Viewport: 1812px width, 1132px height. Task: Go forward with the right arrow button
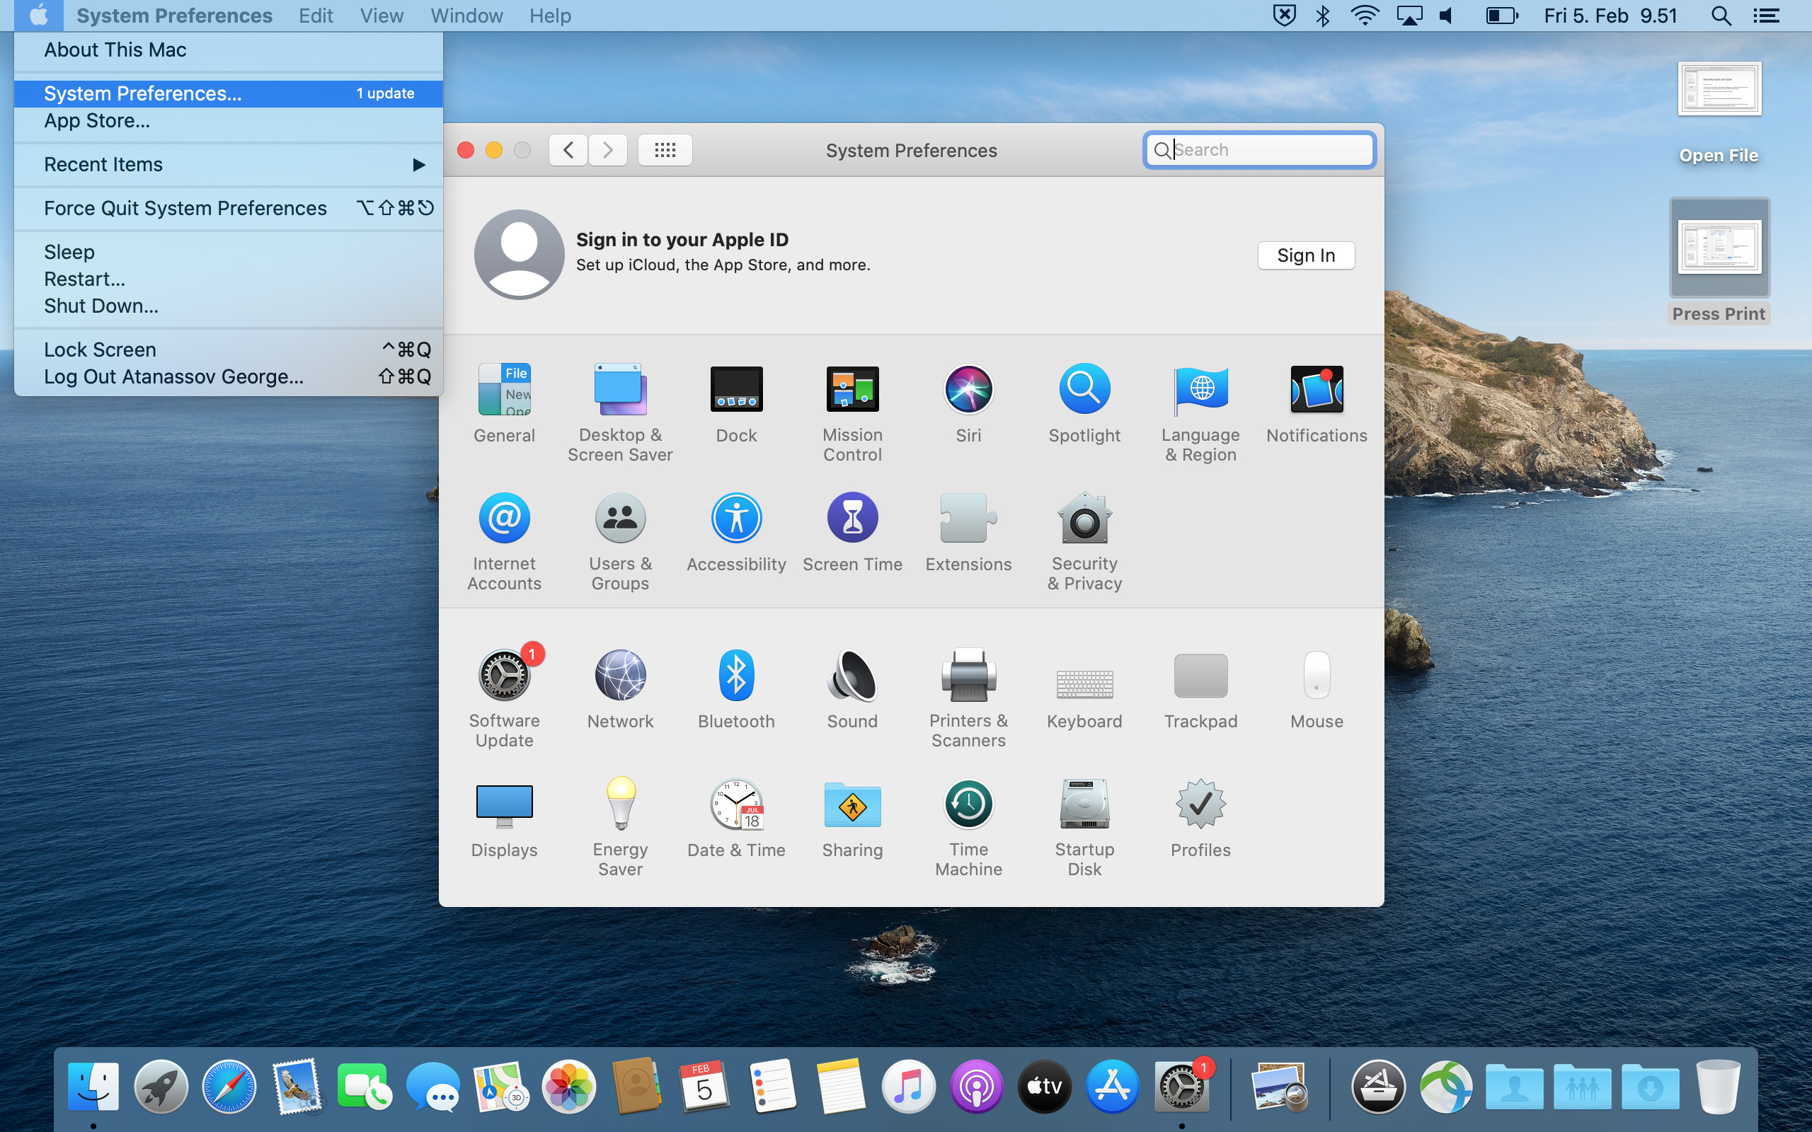pos(608,150)
